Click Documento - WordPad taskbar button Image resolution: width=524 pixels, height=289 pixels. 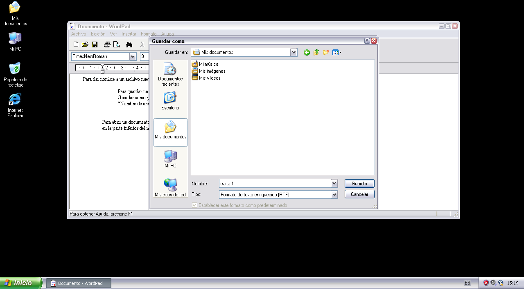79,283
